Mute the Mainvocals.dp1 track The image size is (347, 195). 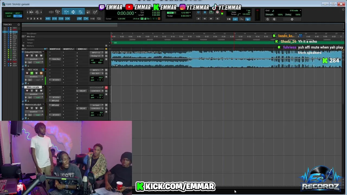point(41,108)
